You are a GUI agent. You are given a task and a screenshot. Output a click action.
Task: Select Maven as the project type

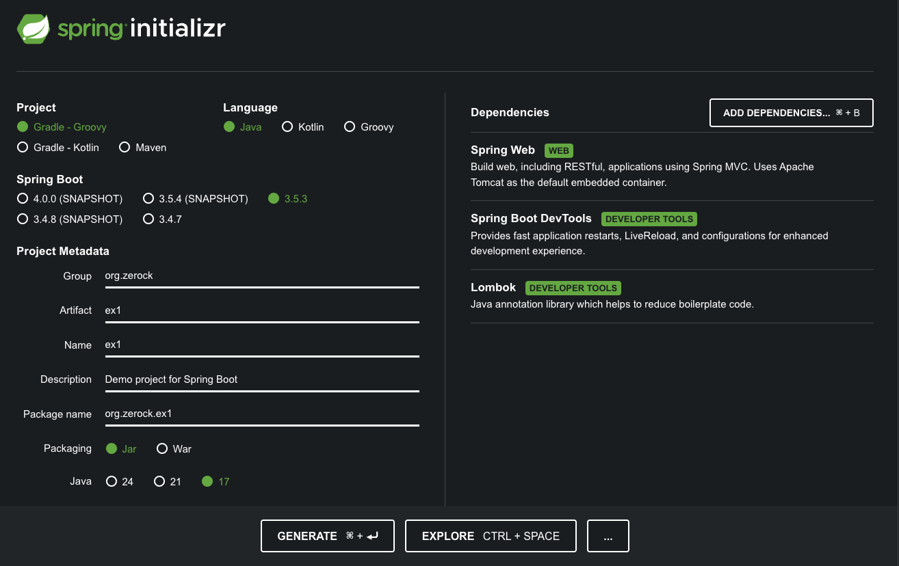point(125,147)
